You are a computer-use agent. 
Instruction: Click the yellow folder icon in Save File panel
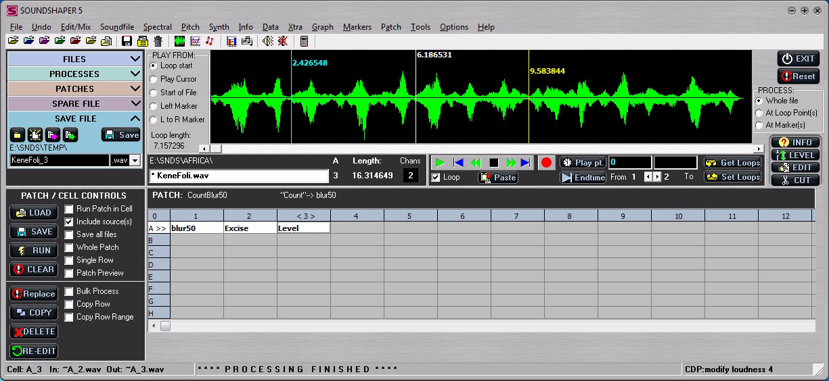18,134
